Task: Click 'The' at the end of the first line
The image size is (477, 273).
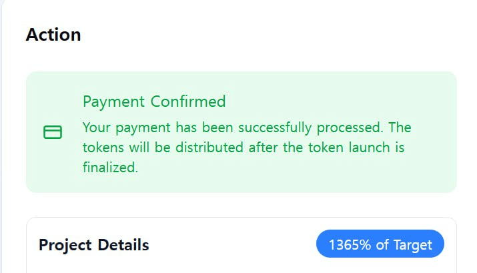Action: [x=400, y=127]
